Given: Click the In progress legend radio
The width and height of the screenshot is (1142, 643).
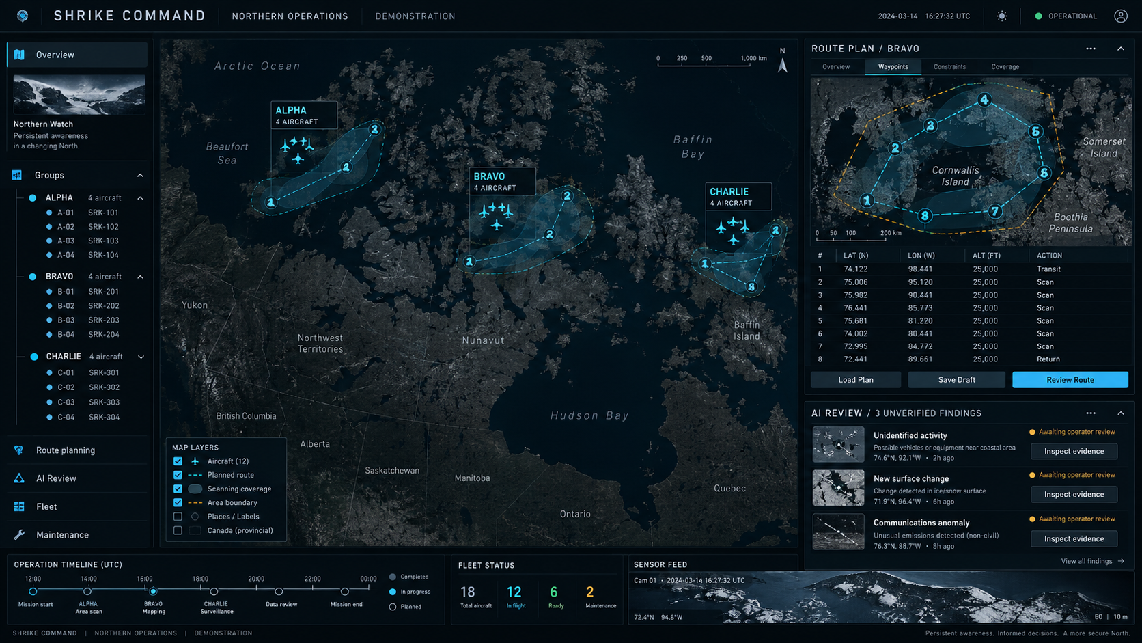Looking at the screenshot, I should point(393,592).
